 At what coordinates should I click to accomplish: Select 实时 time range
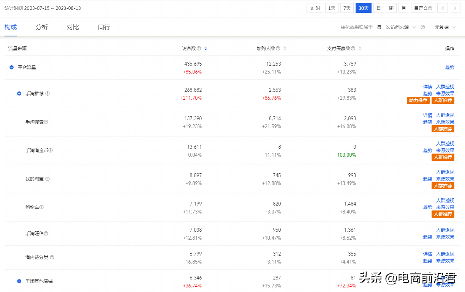(x=315, y=8)
